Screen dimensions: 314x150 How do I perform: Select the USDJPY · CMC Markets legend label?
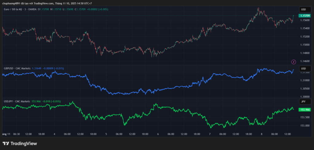(x=17, y=101)
